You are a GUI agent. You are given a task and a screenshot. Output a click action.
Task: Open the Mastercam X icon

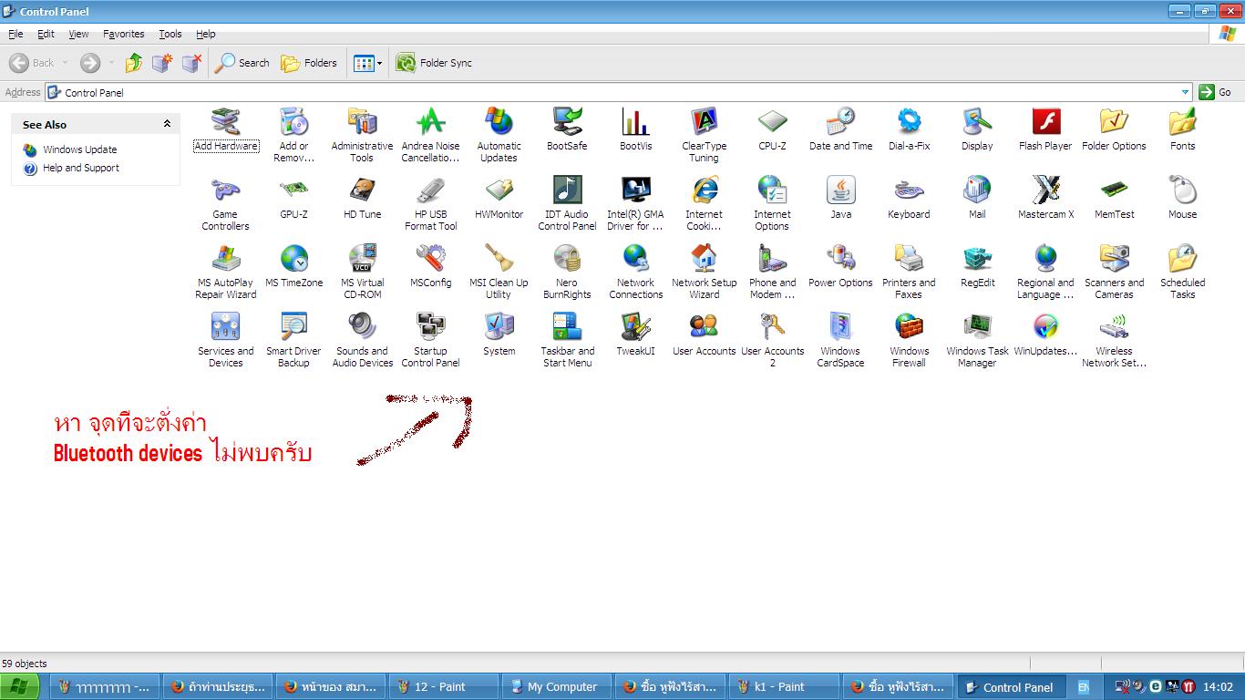[1045, 199]
